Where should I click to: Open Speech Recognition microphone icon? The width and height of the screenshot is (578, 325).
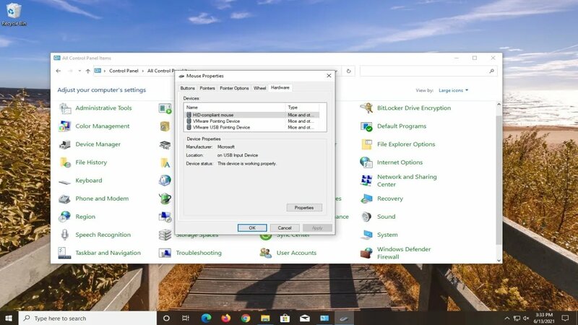[65, 235]
